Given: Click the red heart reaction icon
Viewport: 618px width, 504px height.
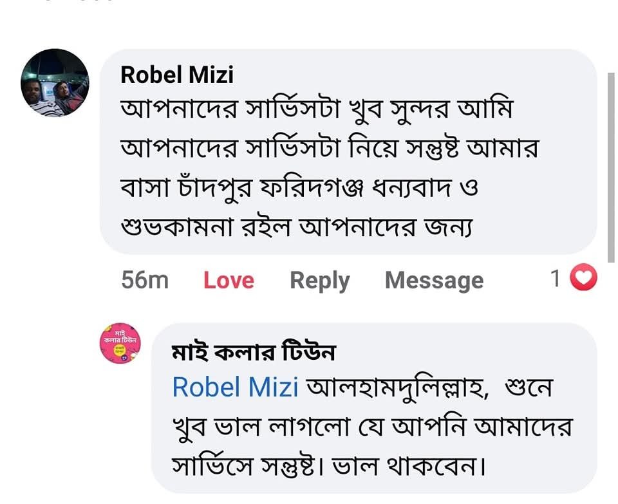Looking at the screenshot, I should [x=585, y=278].
